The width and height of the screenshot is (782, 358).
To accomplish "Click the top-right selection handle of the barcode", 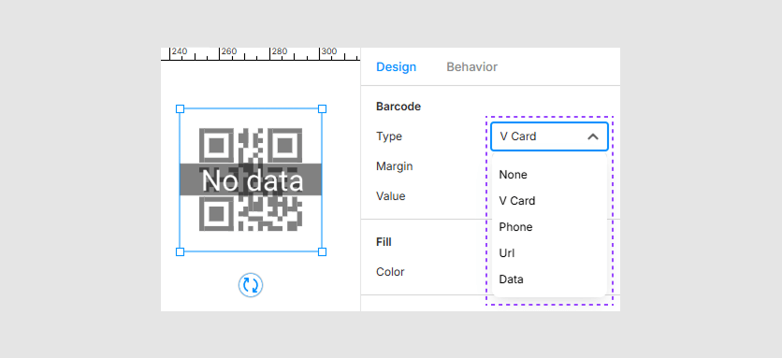I will click(322, 108).
